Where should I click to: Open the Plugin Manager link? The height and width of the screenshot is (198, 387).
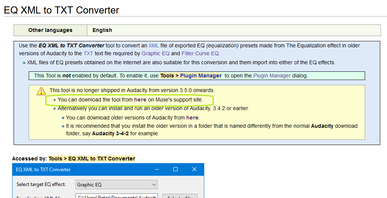(272, 76)
